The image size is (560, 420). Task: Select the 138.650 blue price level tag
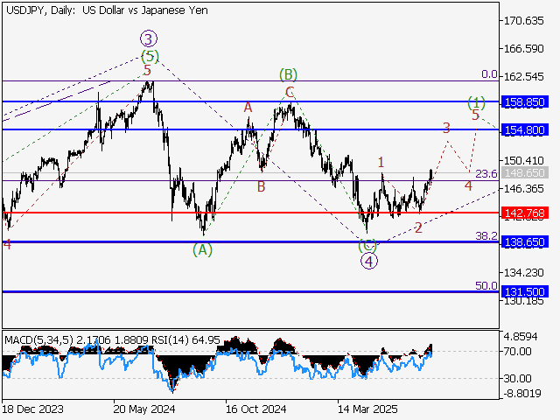click(x=527, y=241)
